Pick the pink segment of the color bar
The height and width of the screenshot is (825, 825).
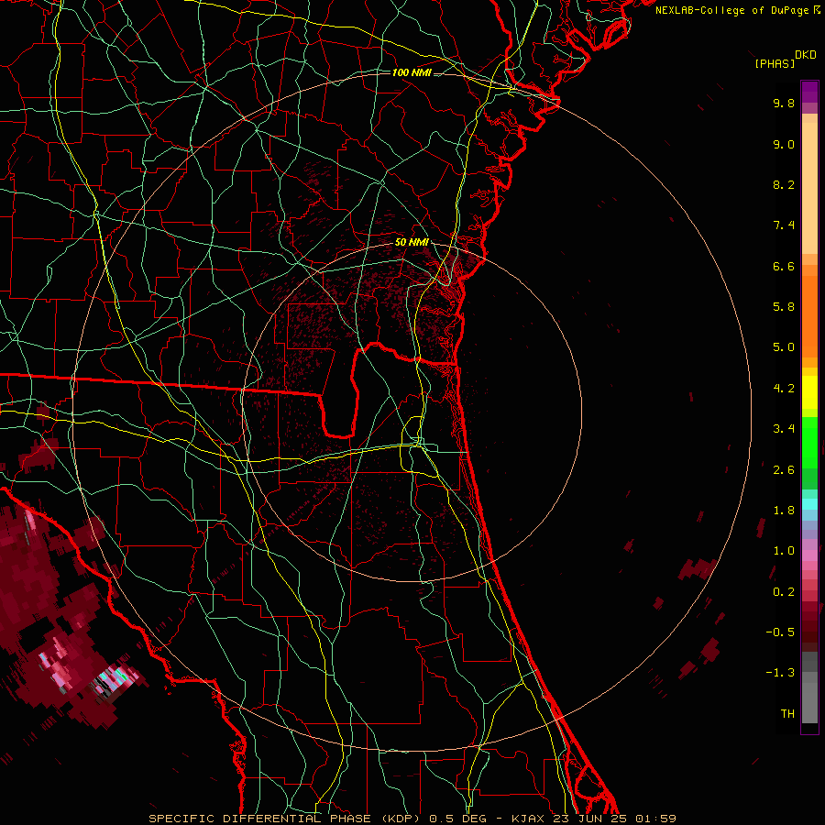click(809, 555)
